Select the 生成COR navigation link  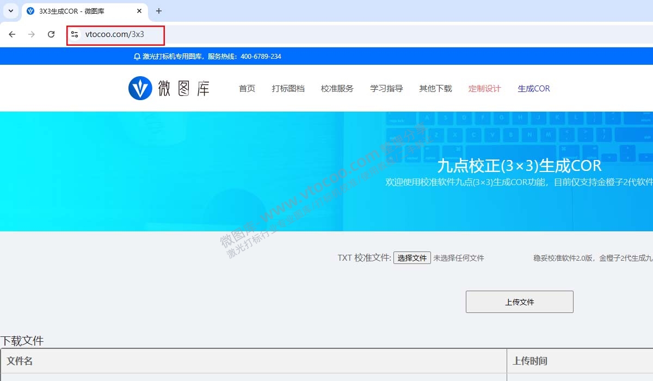(533, 88)
